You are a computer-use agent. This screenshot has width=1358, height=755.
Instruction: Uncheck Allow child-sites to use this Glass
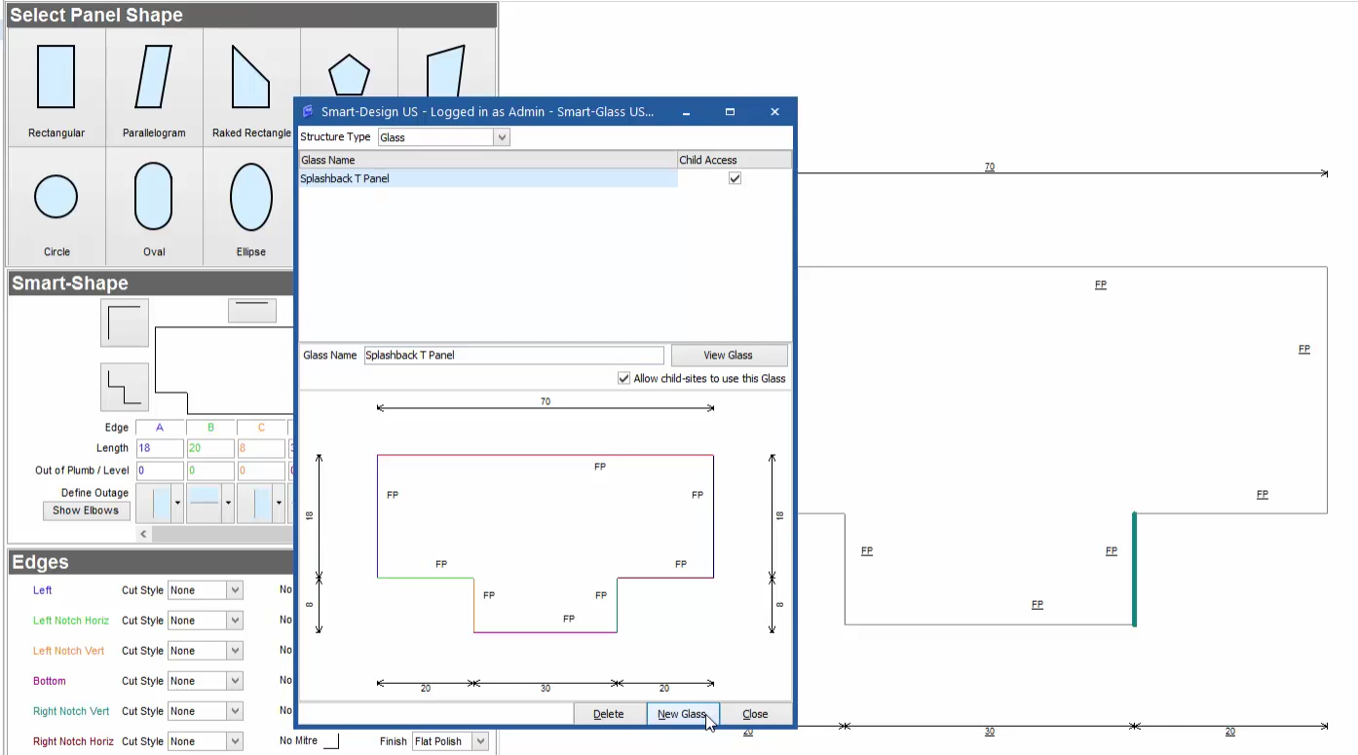click(x=623, y=378)
